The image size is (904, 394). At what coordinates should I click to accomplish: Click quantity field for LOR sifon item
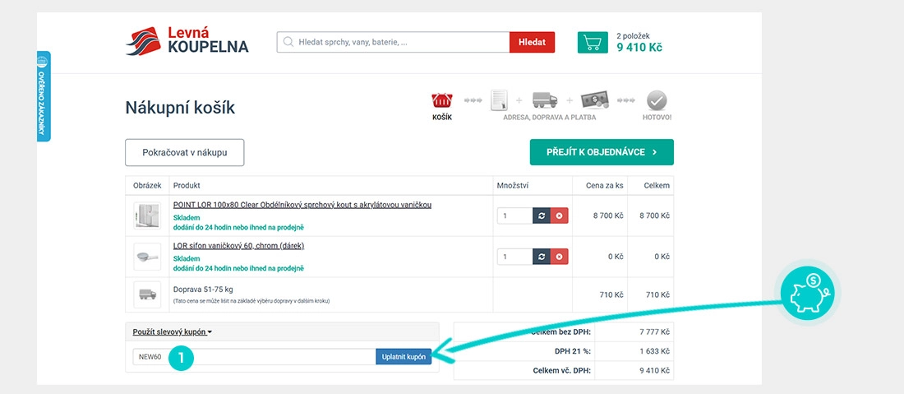[514, 257]
